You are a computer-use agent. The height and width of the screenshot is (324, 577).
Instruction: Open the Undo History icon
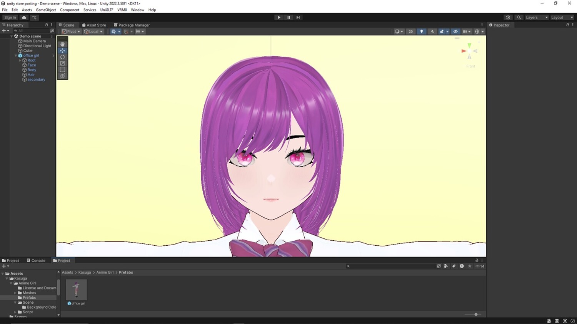pyautogui.click(x=508, y=17)
